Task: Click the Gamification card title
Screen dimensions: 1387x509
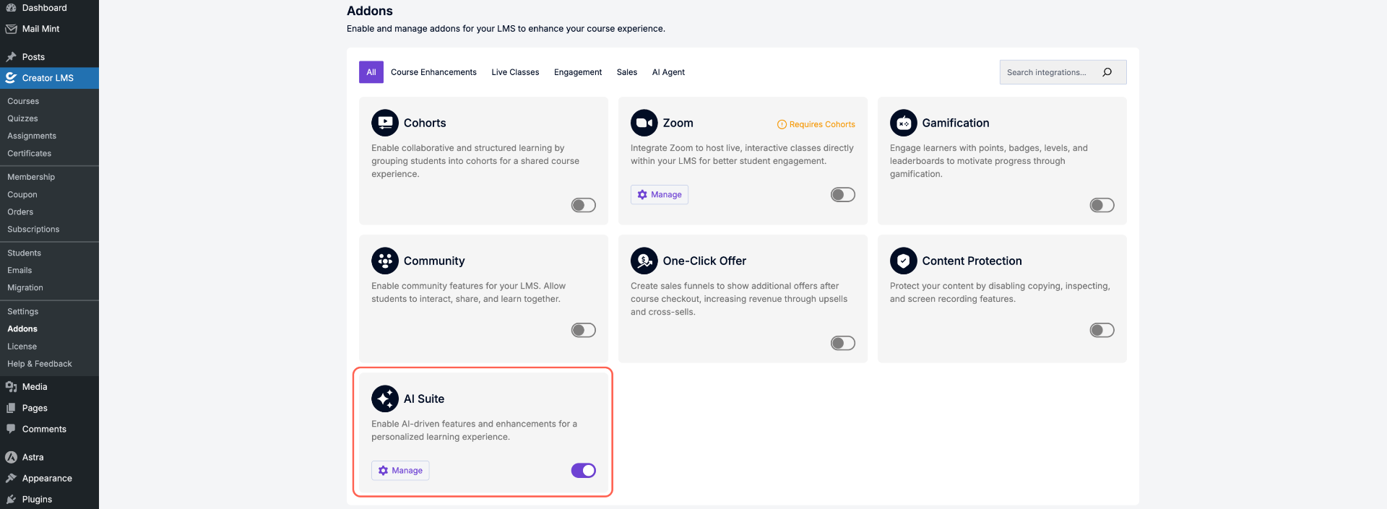Action: coord(956,123)
